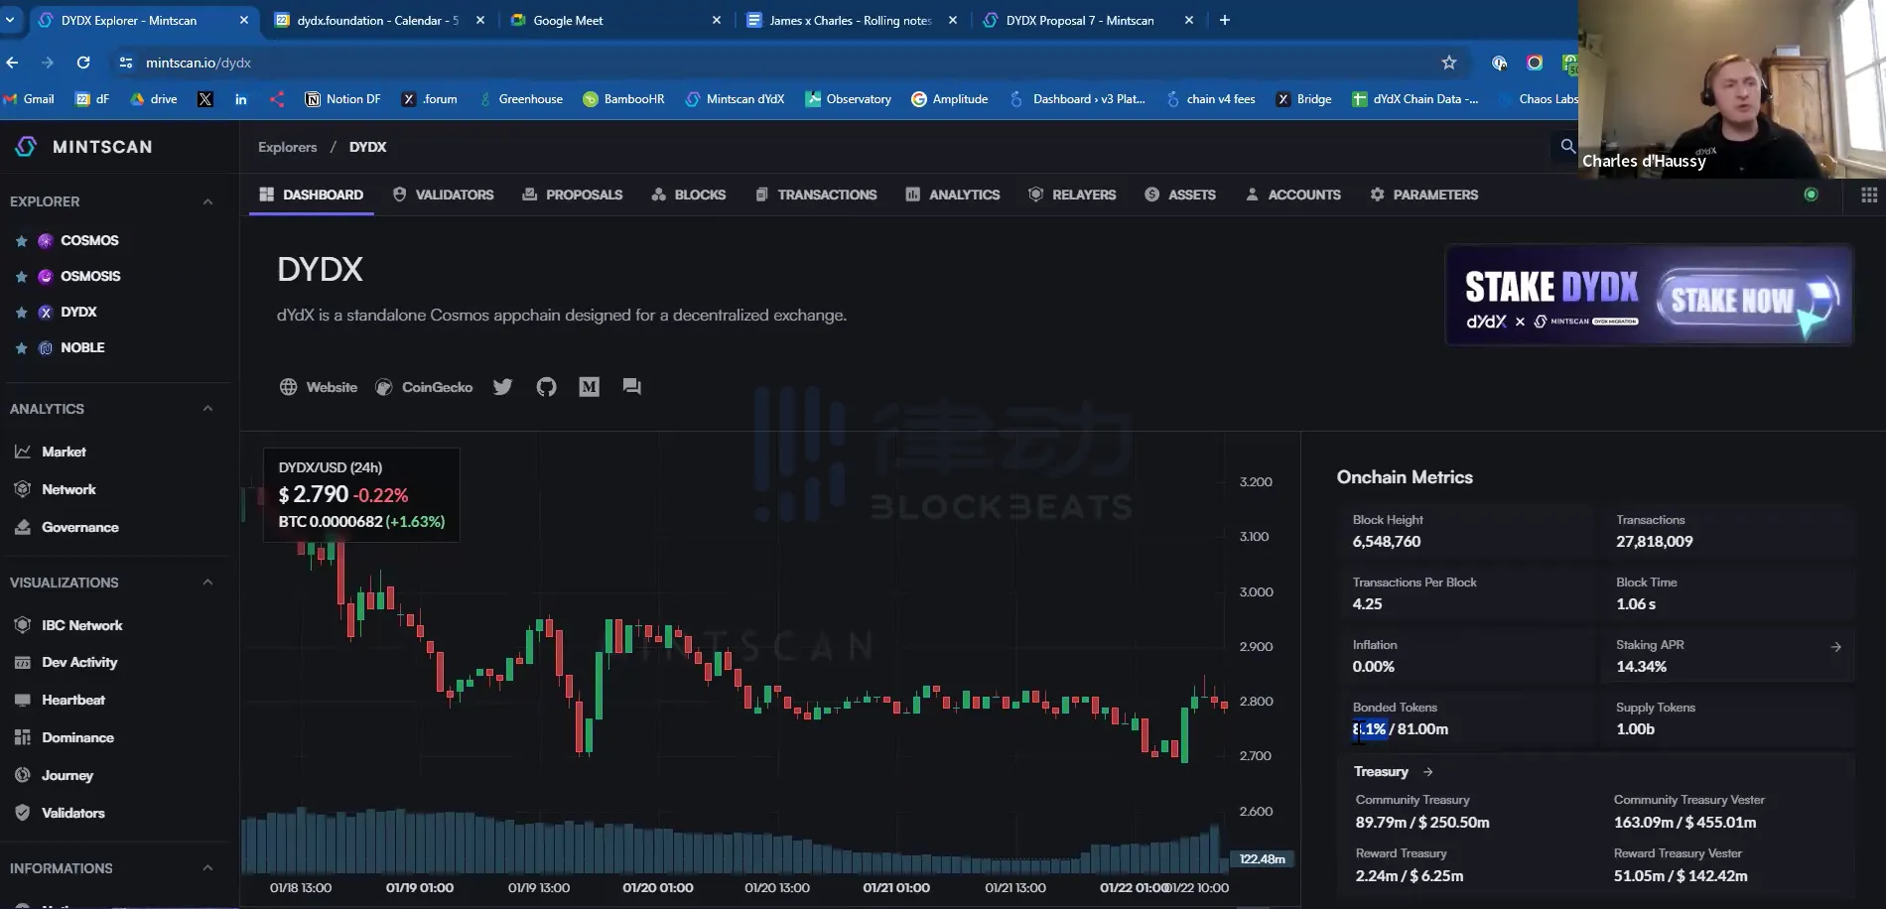The width and height of the screenshot is (1886, 909).
Task: Reload the page
Action: (x=83, y=63)
